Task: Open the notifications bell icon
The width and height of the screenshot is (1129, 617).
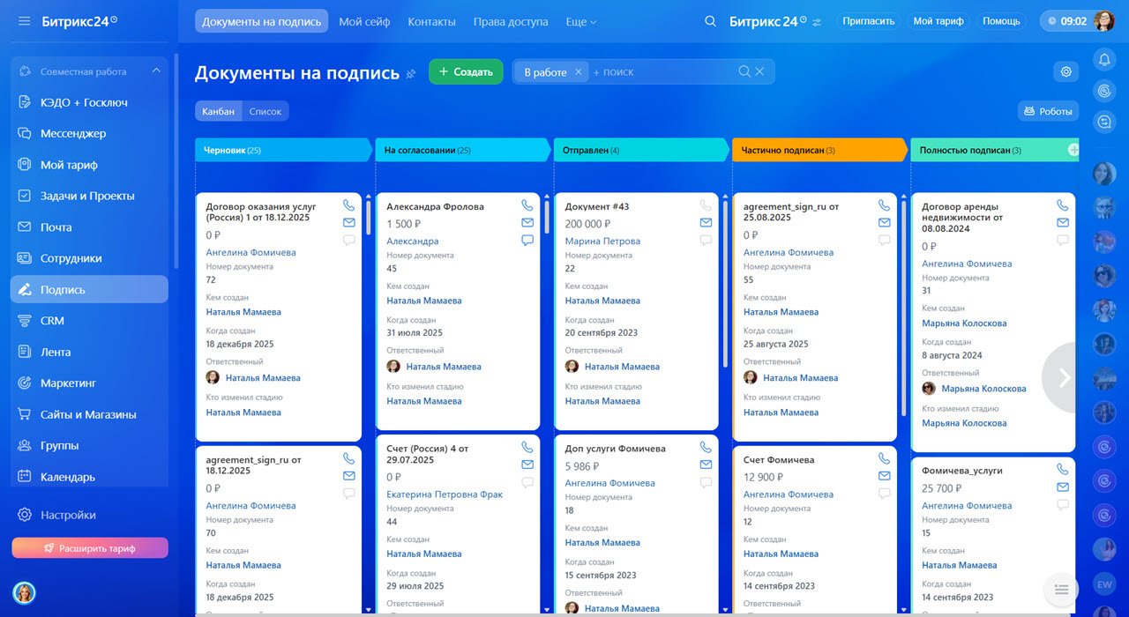Action: (1103, 59)
